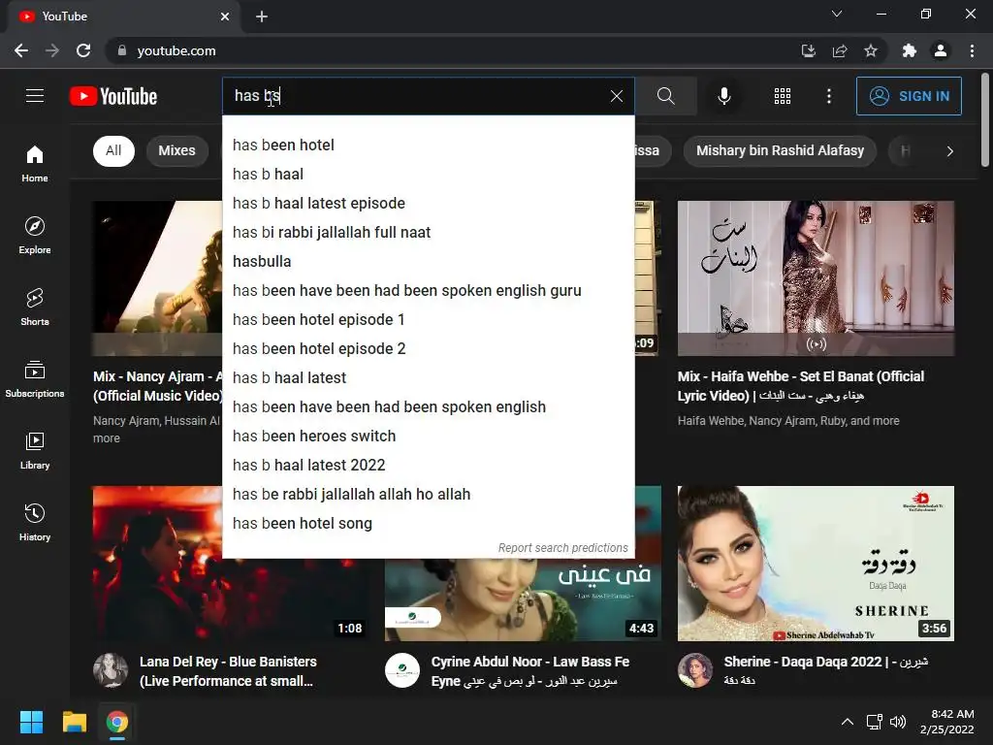Choose suggestion 'has b haal latest 2022'

(428, 466)
